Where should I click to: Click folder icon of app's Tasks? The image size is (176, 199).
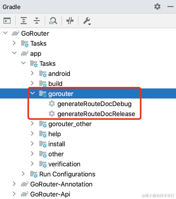(x=34, y=64)
